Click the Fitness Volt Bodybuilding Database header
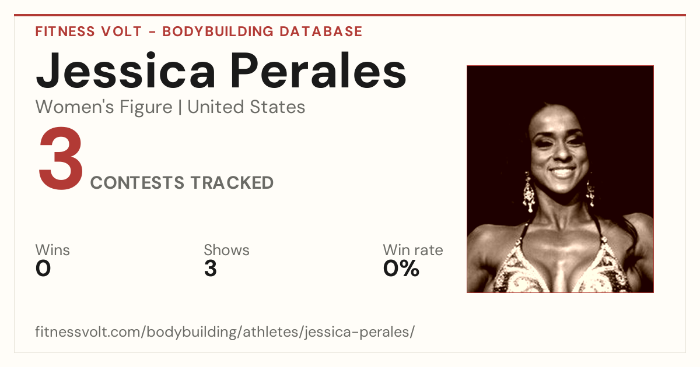Viewport: 700px width, 367px height. click(x=199, y=31)
